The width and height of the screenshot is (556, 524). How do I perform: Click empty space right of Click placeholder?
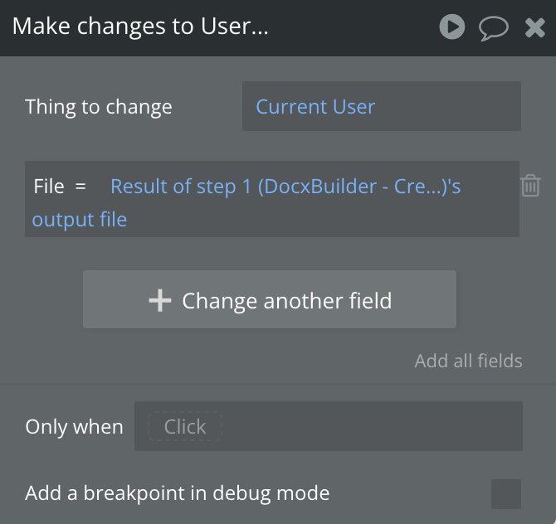click(373, 426)
